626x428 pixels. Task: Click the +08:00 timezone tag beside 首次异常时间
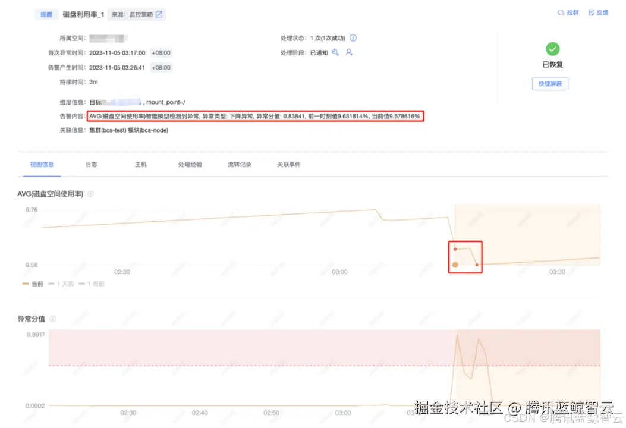(x=161, y=53)
